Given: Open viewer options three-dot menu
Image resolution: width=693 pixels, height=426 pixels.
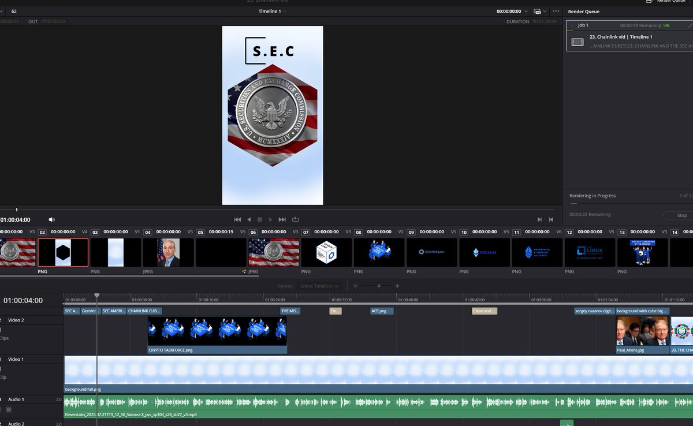Looking at the screenshot, I should (x=556, y=11).
